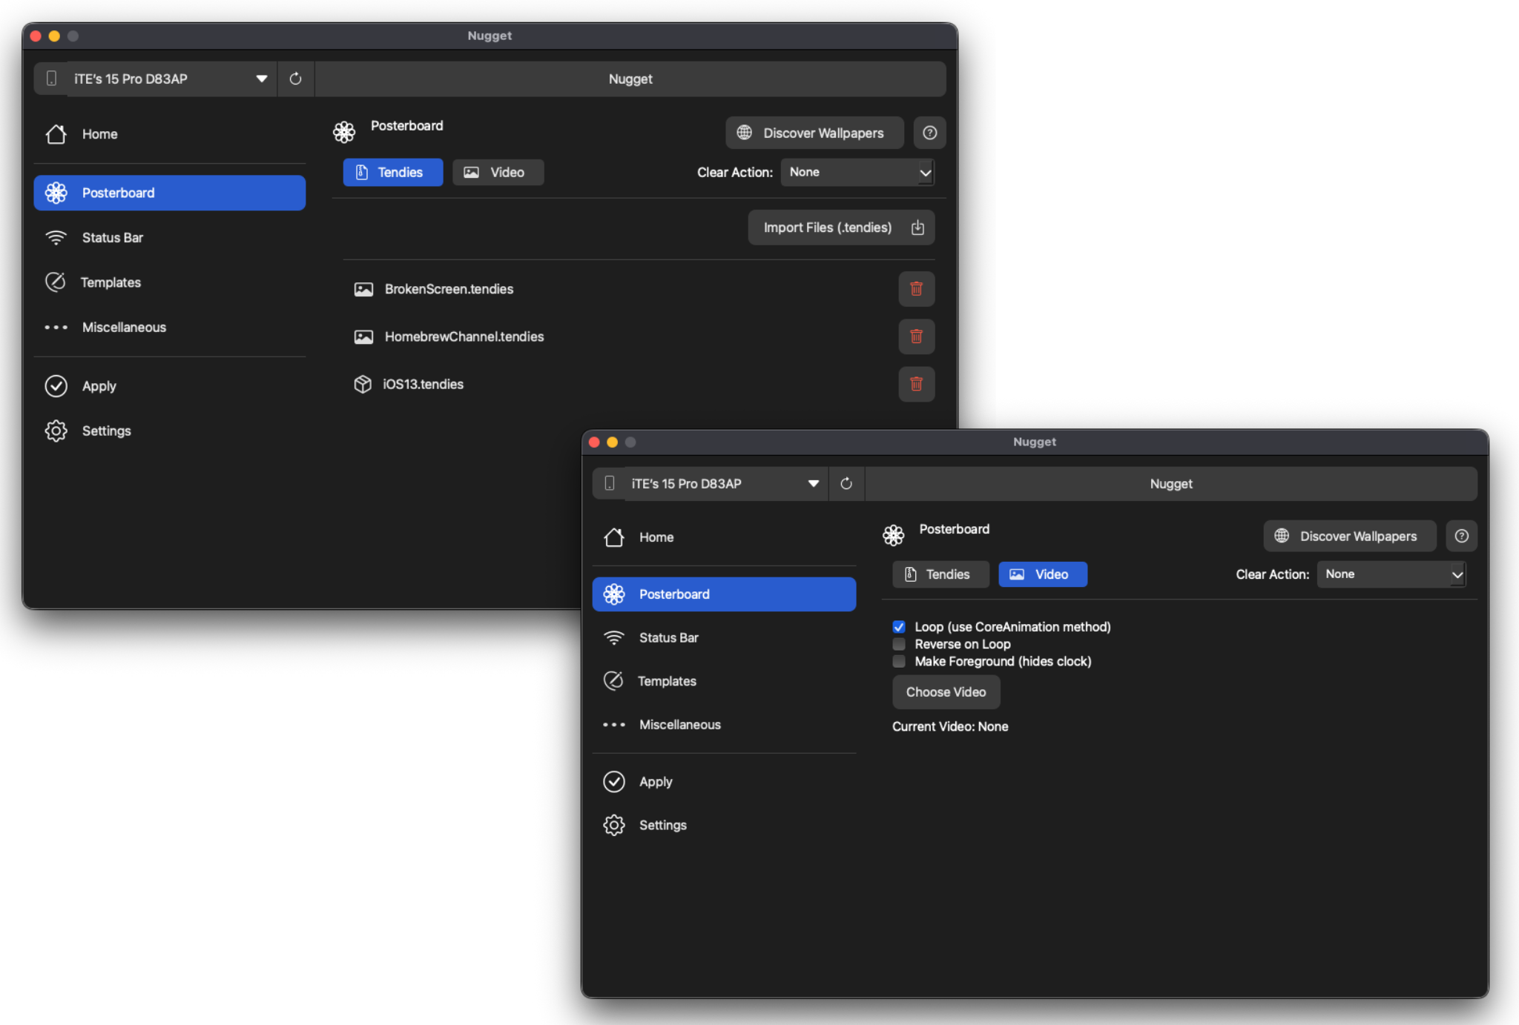Delete HomebrewChannel.tendies with its trash icon

[x=916, y=336]
